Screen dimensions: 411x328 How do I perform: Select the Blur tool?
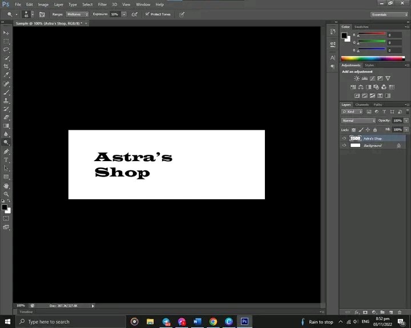tap(6, 134)
